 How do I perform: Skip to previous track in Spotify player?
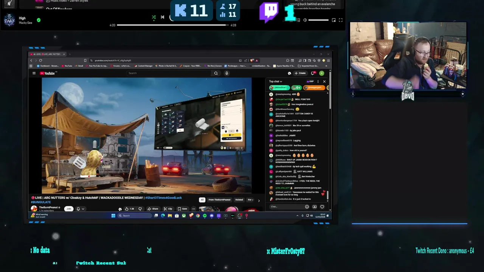click(163, 17)
